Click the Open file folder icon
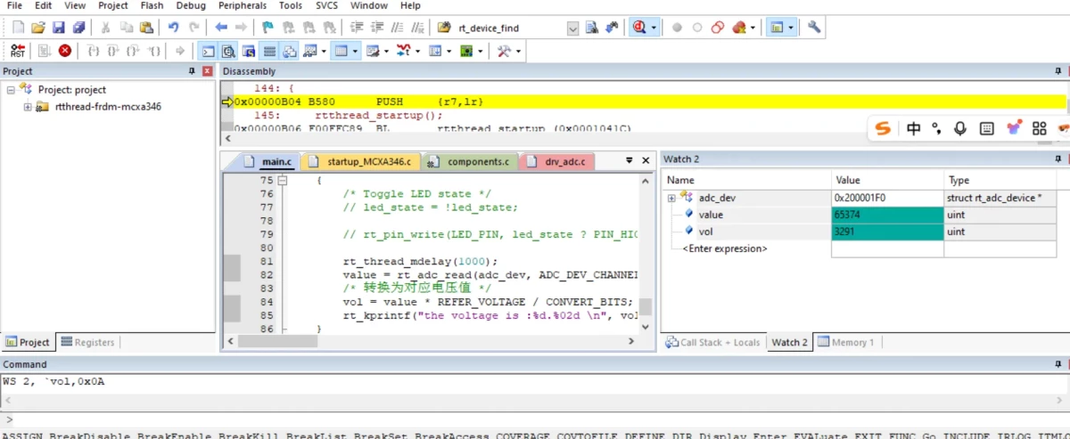 tap(38, 28)
